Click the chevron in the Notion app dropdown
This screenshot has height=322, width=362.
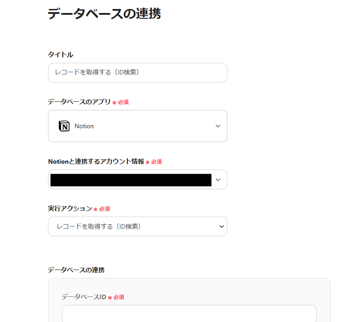218,126
